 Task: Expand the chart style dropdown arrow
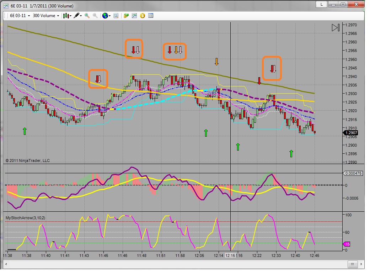[71, 16]
